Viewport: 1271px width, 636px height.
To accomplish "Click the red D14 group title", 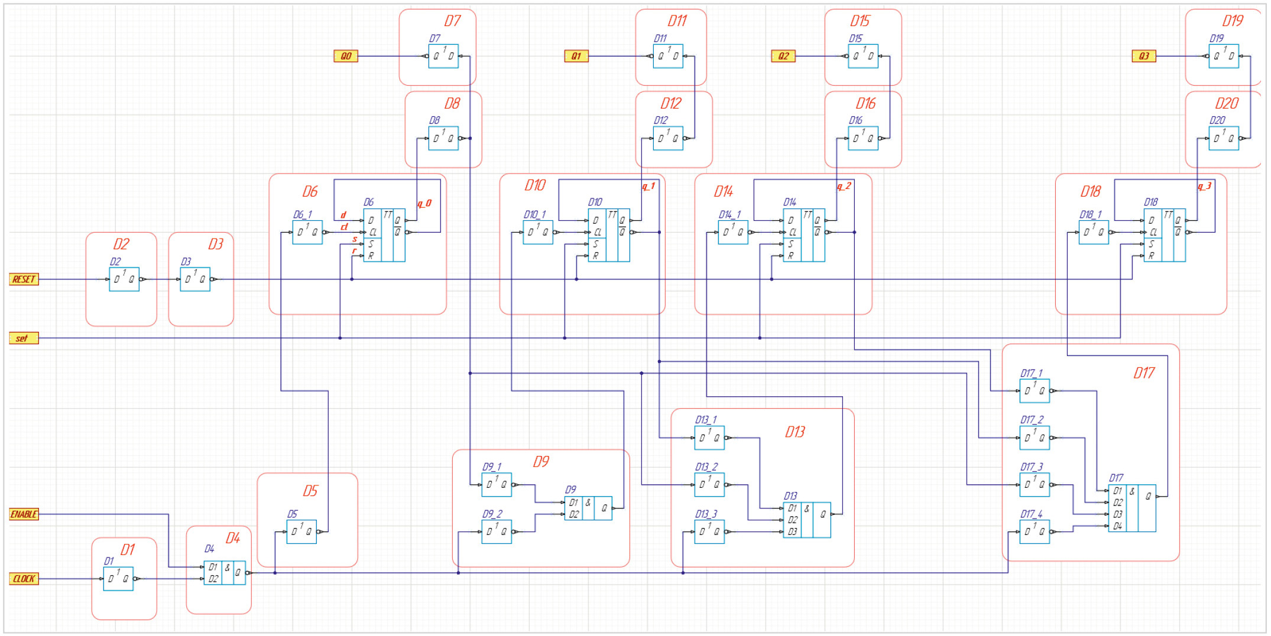I will [724, 191].
